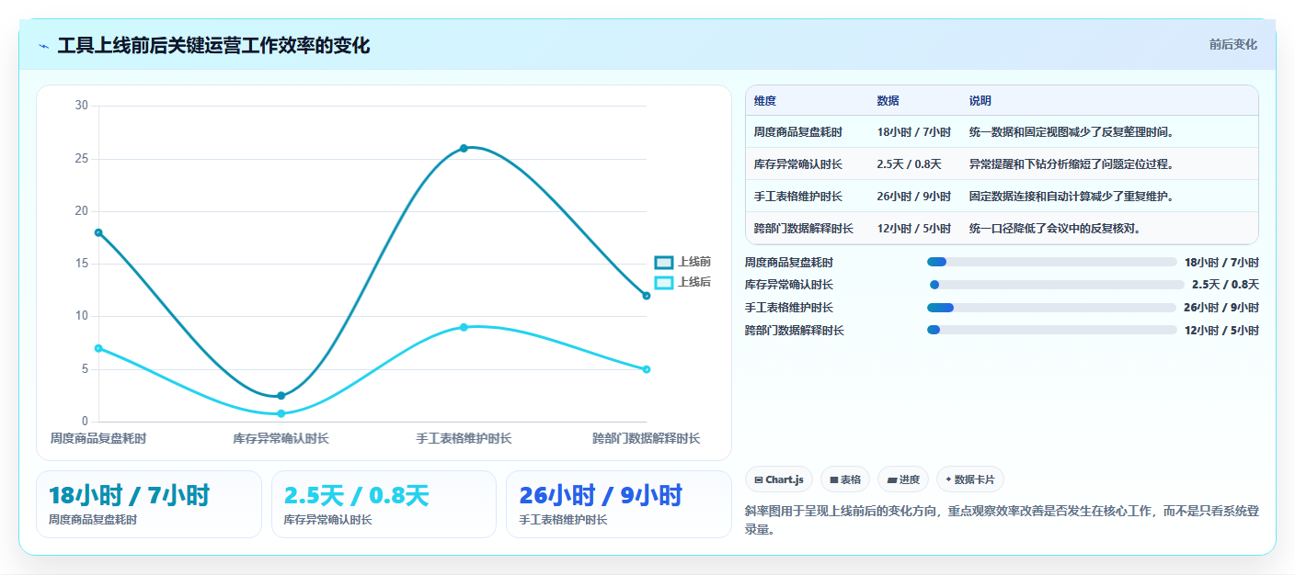Click the 周度商品复盘耗时 progress bar
Viewport: 1295px width, 575px height.
coord(1051,263)
